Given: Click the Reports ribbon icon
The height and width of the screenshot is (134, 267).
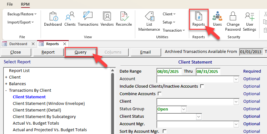Looking at the screenshot, I should point(198,19).
